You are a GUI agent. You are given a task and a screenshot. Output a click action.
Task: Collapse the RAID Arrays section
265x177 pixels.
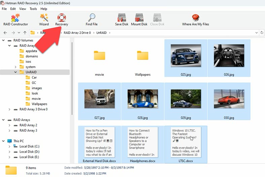[3, 120]
